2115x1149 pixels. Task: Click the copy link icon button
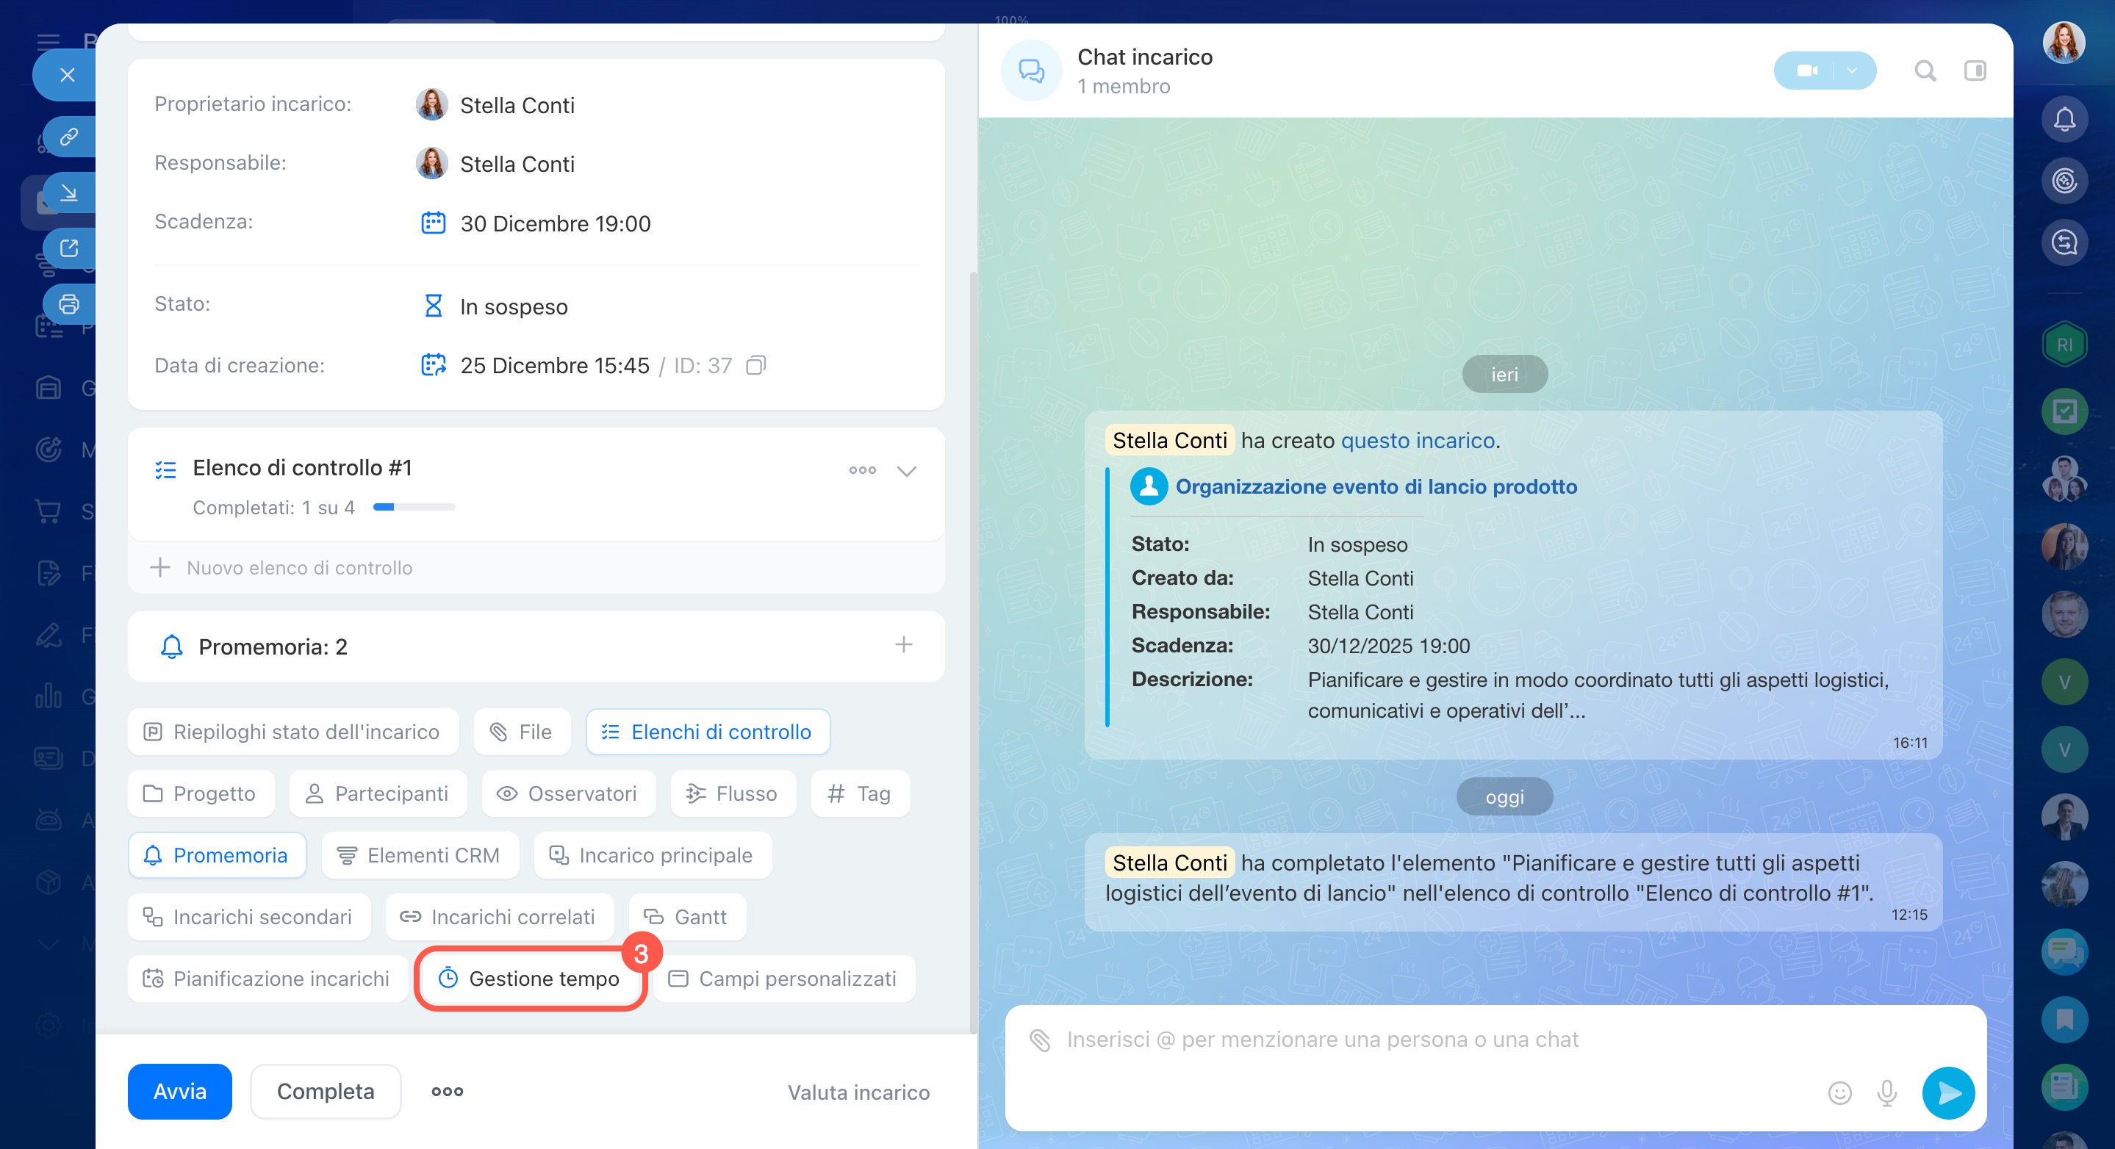[x=69, y=136]
